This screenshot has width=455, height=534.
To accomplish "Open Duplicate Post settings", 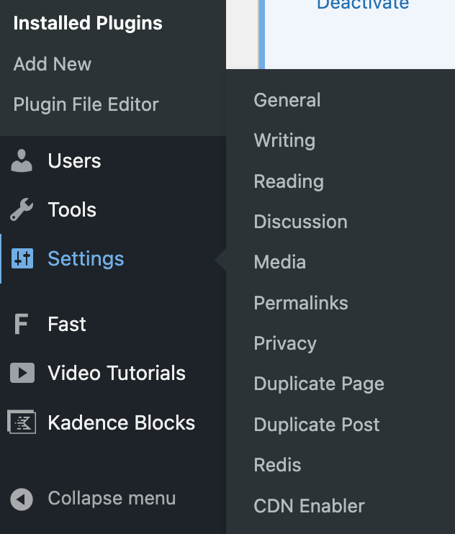I will point(317,425).
